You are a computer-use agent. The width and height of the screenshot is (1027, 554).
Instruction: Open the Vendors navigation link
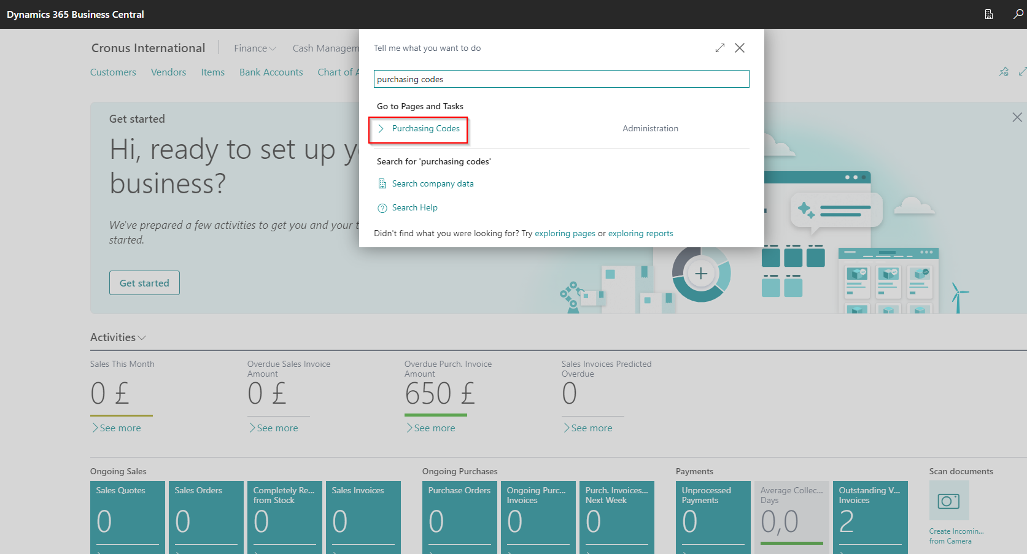click(x=168, y=72)
